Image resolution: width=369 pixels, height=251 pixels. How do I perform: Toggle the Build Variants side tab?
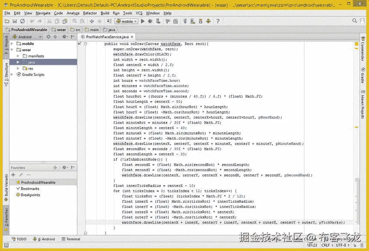tap(6, 187)
